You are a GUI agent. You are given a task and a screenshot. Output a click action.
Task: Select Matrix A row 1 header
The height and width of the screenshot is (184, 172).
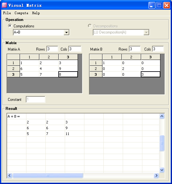[x=14, y=63]
